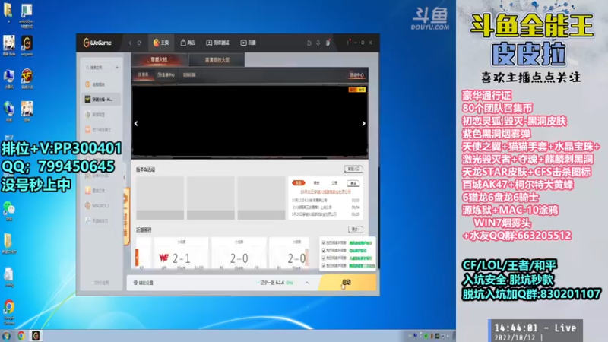This screenshot has height=342, width=608.
Task: Open the 先锋测试 tab in WeGame header
Action: click(217, 43)
